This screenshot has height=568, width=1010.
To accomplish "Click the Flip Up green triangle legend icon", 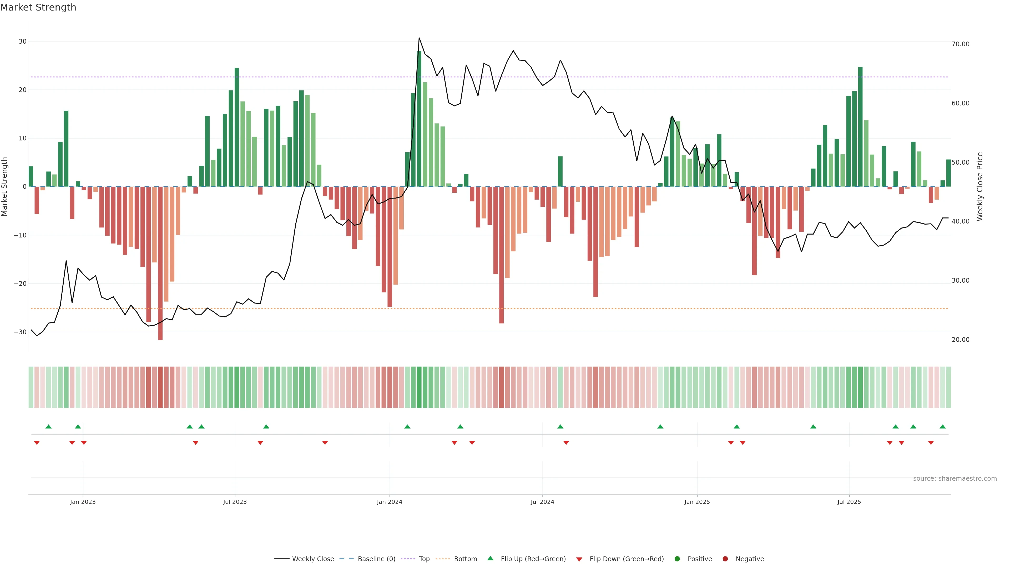I will click(490, 558).
